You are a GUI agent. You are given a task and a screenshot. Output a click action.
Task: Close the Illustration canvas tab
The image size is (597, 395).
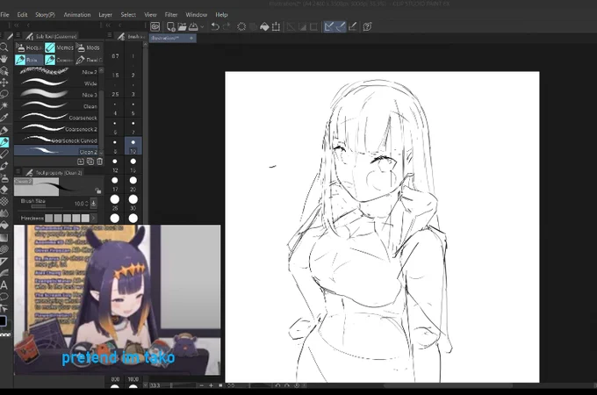191,38
